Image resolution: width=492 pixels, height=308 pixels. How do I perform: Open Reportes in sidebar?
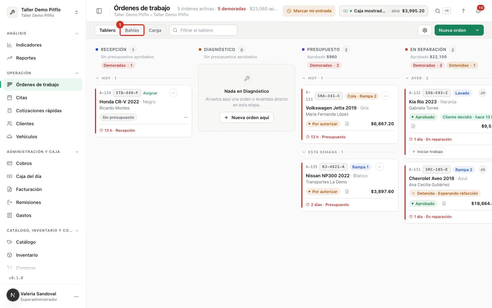(43, 58)
